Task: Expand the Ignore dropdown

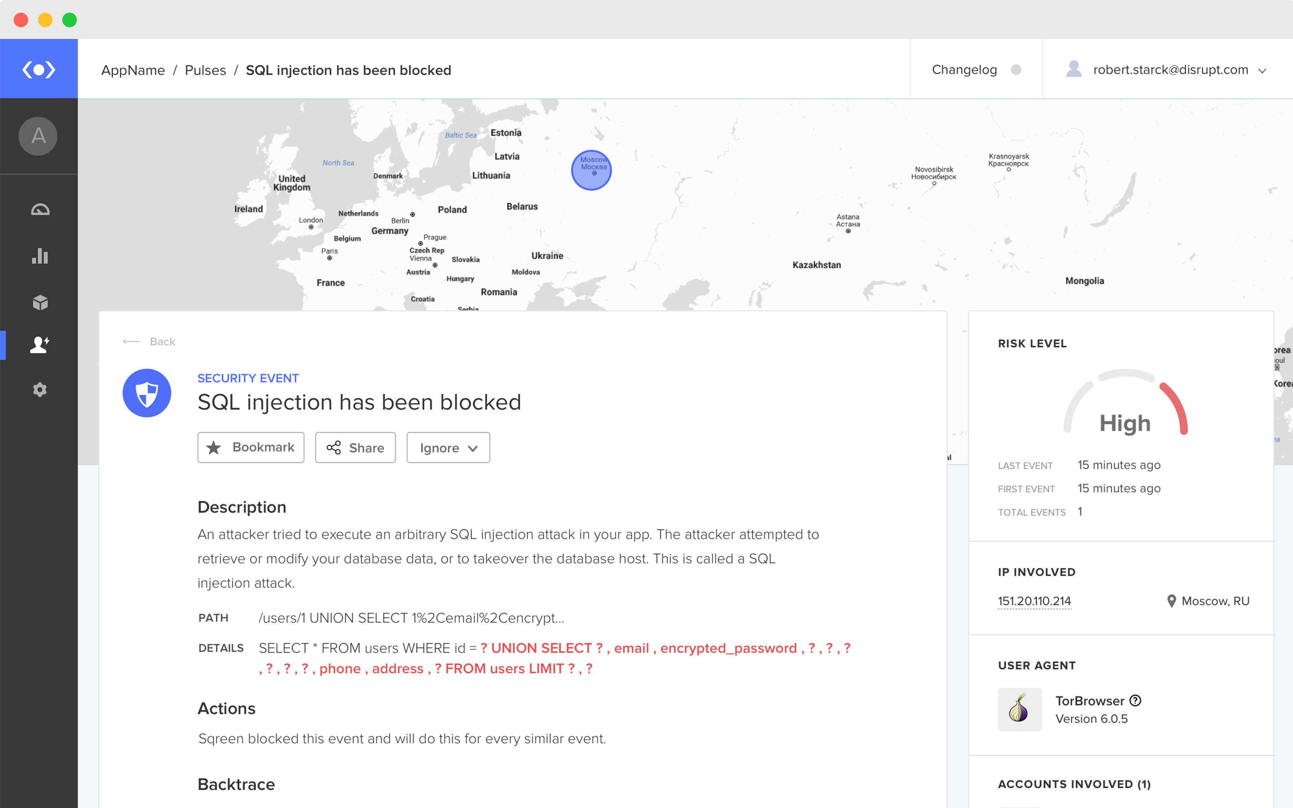Action: (448, 448)
